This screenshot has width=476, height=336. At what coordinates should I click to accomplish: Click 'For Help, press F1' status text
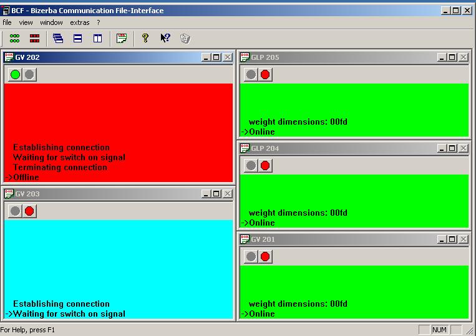(x=27, y=330)
